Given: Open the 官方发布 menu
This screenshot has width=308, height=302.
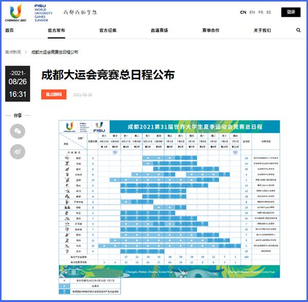Looking at the screenshot, I should (56, 31).
